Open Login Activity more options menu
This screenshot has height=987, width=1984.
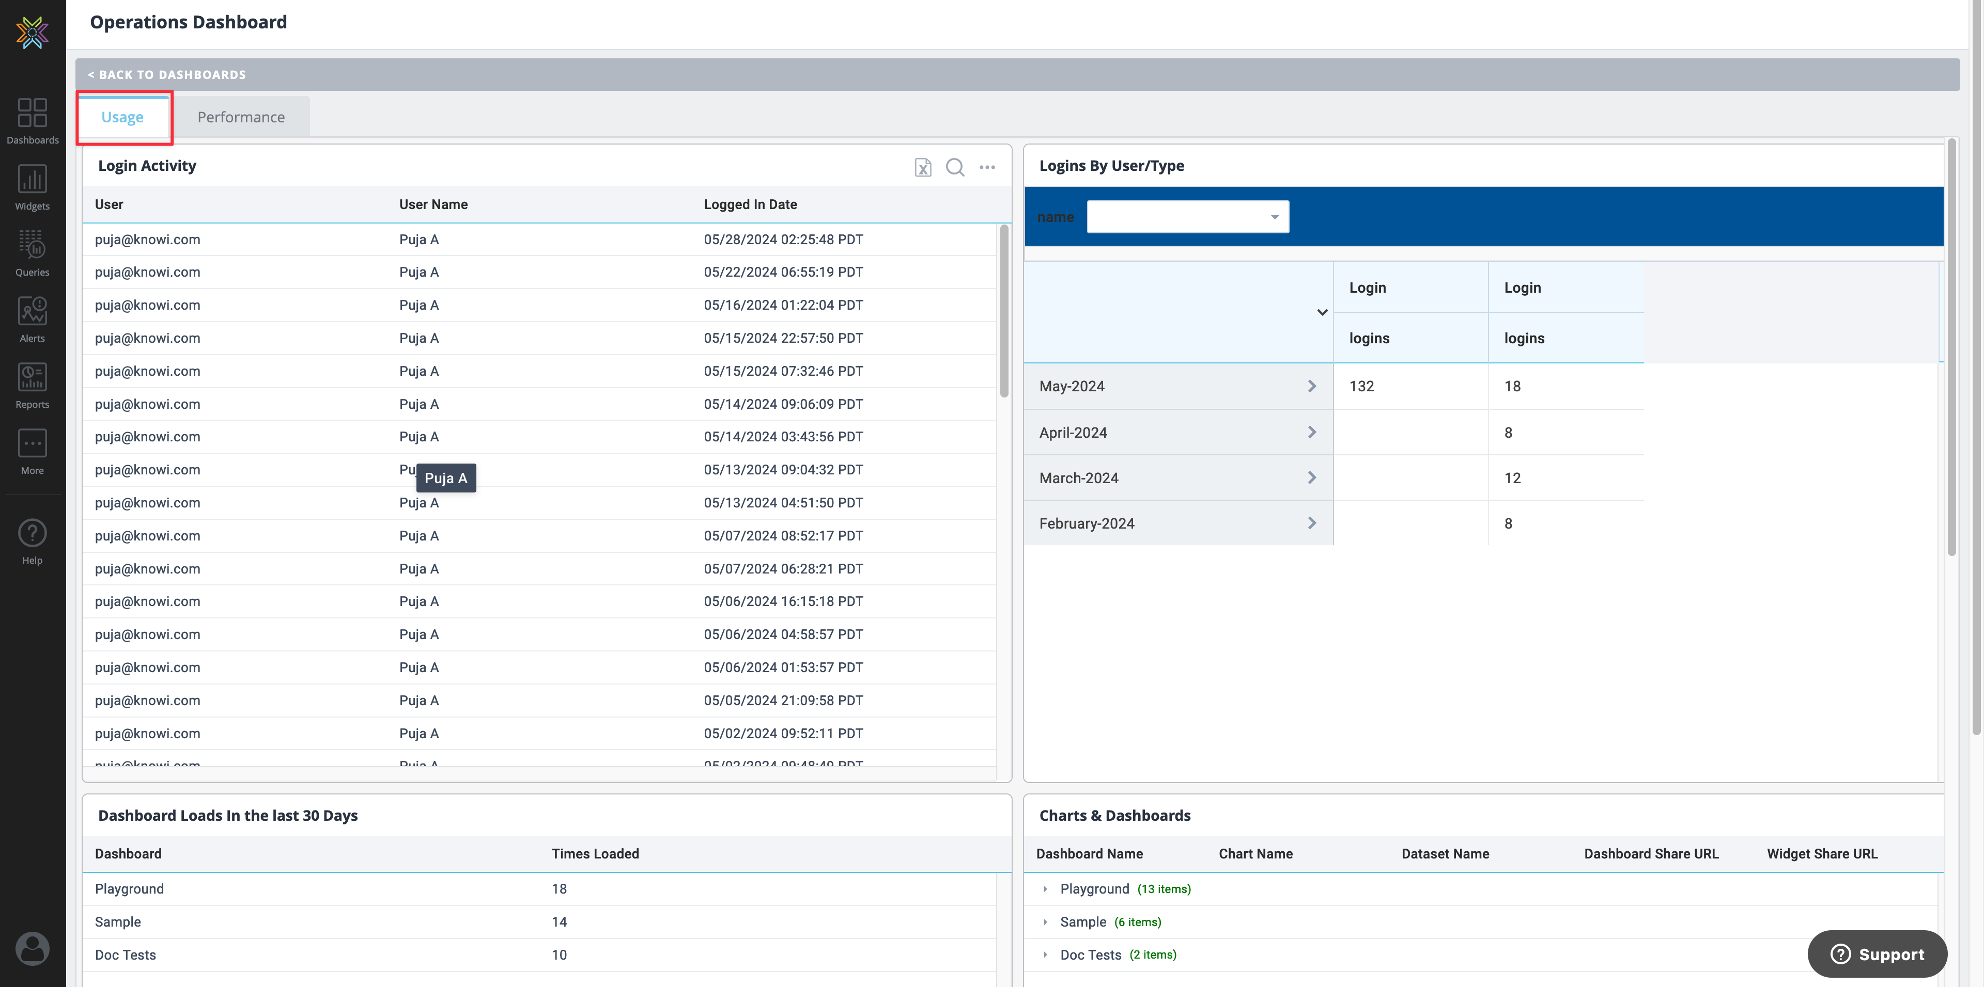[987, 167]
